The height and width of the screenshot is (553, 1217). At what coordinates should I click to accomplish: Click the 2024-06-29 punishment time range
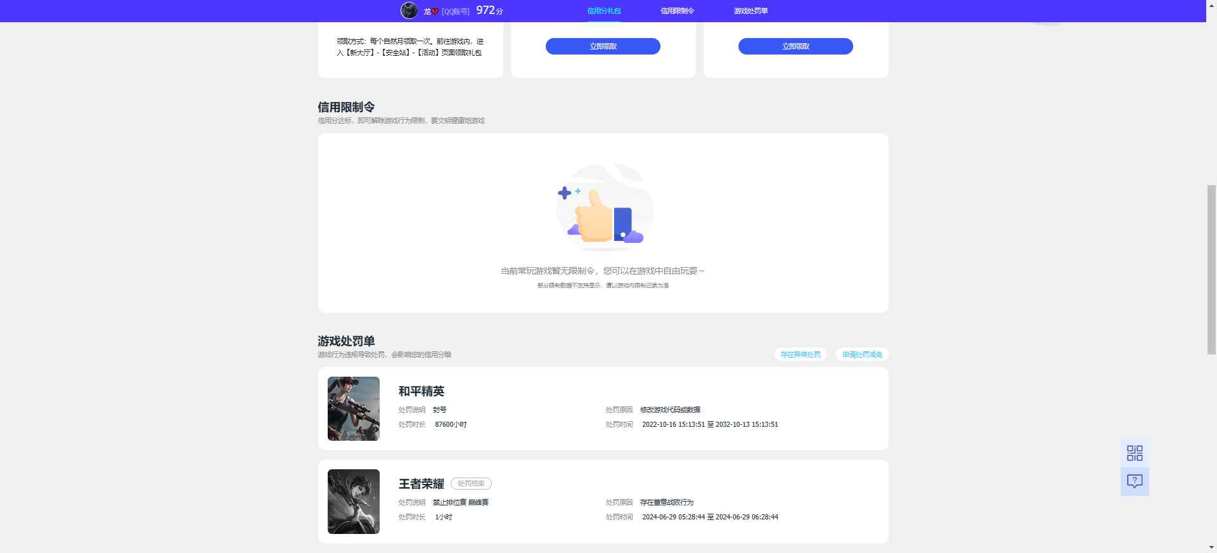coord(710,517)
